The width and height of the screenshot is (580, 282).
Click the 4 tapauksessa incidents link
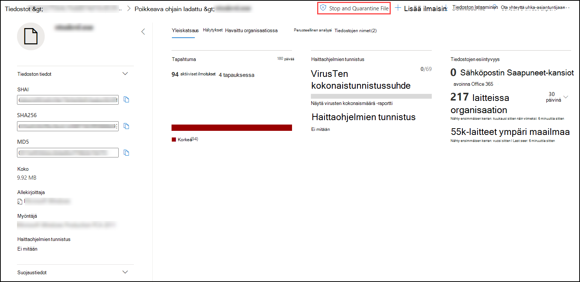(237, 75)
